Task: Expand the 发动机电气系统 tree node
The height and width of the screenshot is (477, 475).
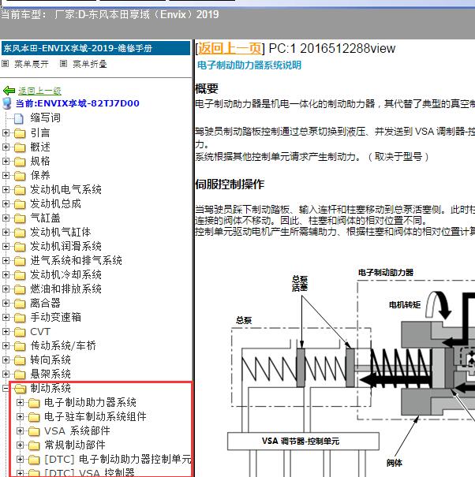Action: 6,190
